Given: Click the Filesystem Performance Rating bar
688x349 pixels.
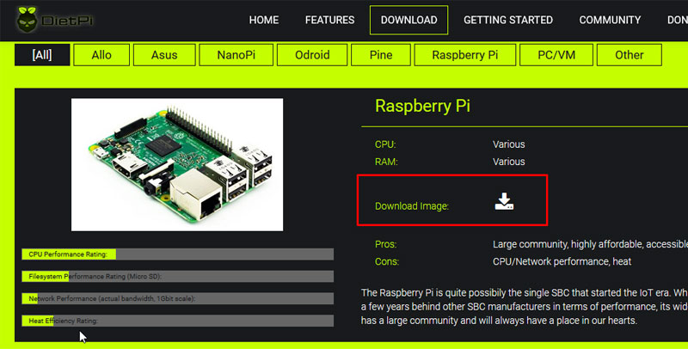Looking at the screenshot, I should coord(178,276).
